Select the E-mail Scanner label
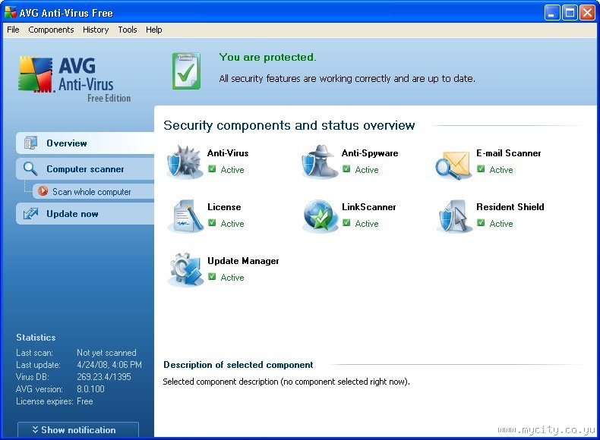 pos(509,153)
